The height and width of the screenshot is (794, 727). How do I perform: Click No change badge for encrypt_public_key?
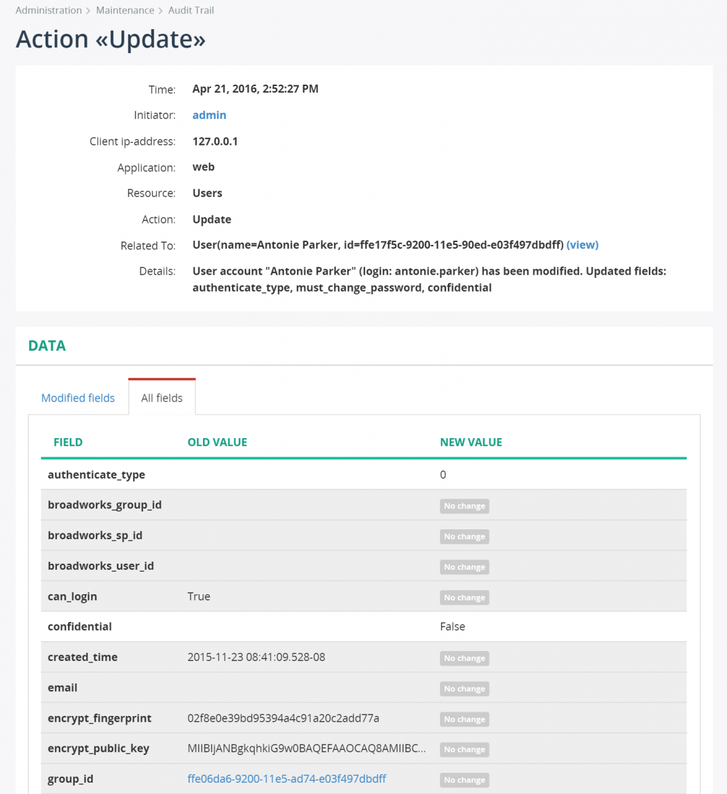click(x=464, y=750)
